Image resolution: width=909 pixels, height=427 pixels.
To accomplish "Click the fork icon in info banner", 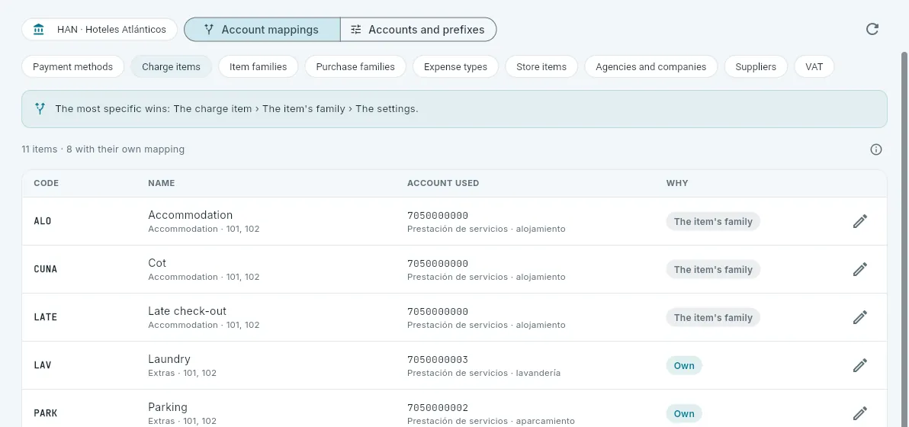I will [40, 108].
